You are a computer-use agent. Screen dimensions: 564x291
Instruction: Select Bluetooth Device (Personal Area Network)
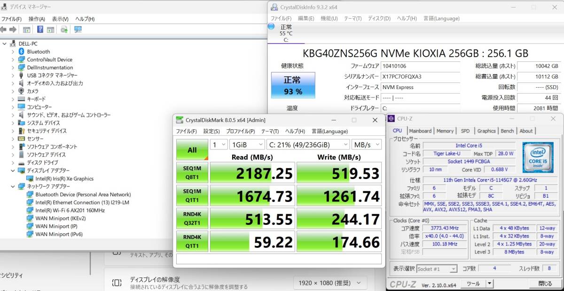pyautogui.click(x=83, y=194)
